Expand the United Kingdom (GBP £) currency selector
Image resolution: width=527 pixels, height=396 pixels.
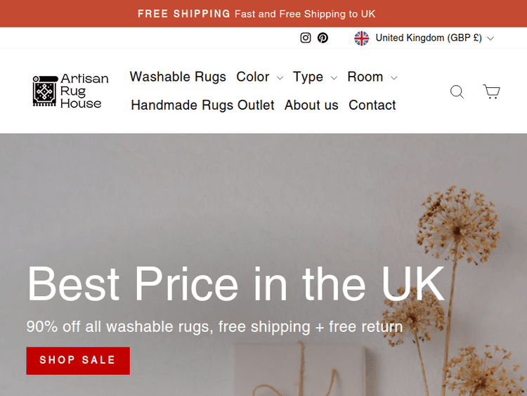point(424,38)
